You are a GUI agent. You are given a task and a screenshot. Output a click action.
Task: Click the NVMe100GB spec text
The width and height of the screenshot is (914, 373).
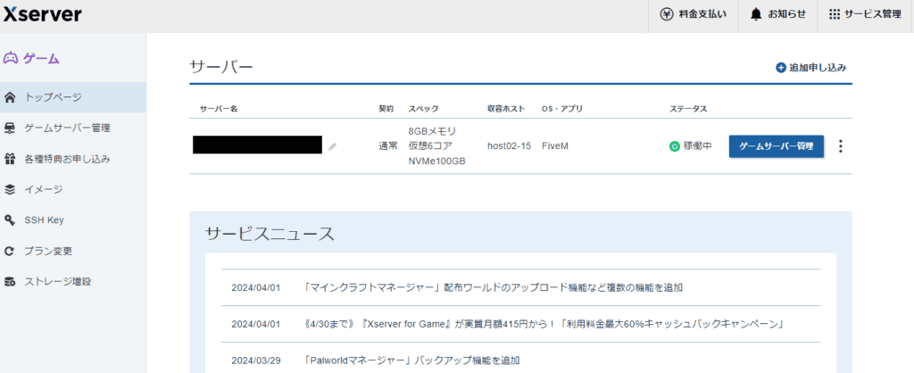pyautogui.click(x=437, y=162)
